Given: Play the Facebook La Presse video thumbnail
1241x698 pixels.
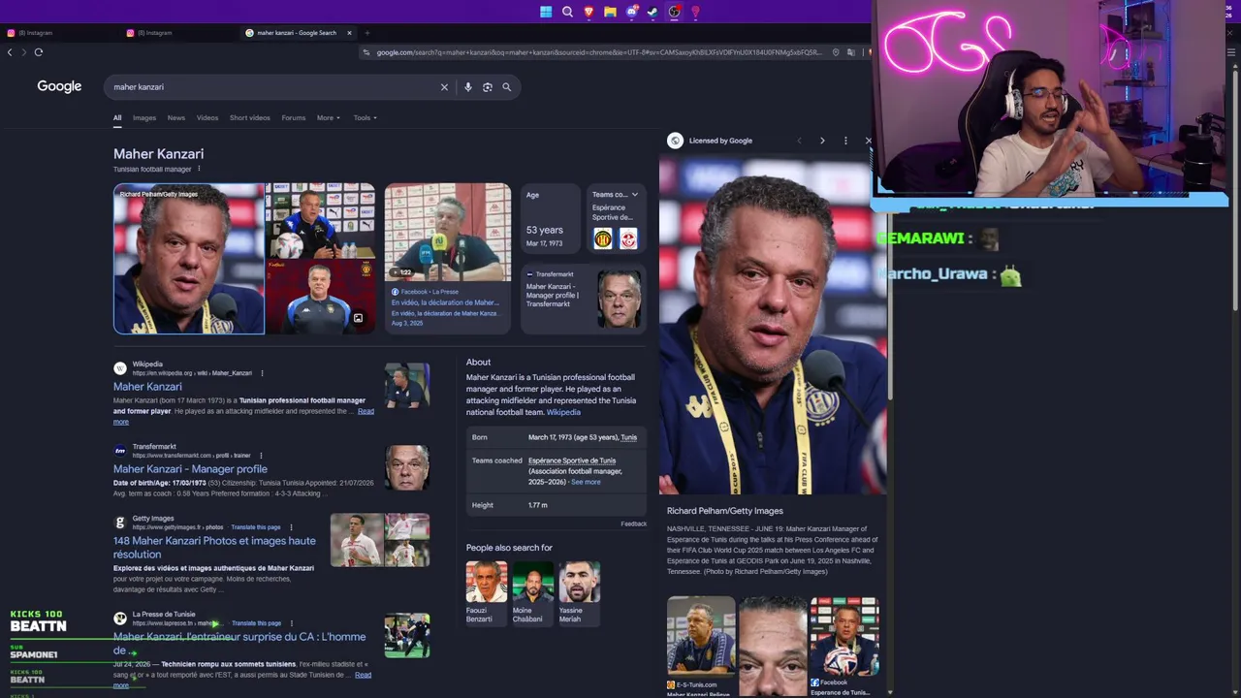Looking at the screenshot, I should point(448,233).
